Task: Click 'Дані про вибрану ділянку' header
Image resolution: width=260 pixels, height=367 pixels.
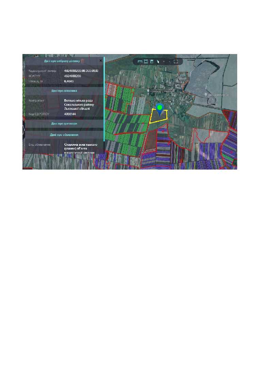Action: 62,61
